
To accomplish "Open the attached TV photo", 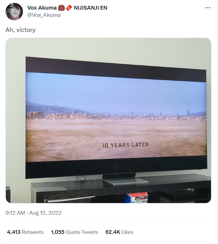I will tap(108, 121).
